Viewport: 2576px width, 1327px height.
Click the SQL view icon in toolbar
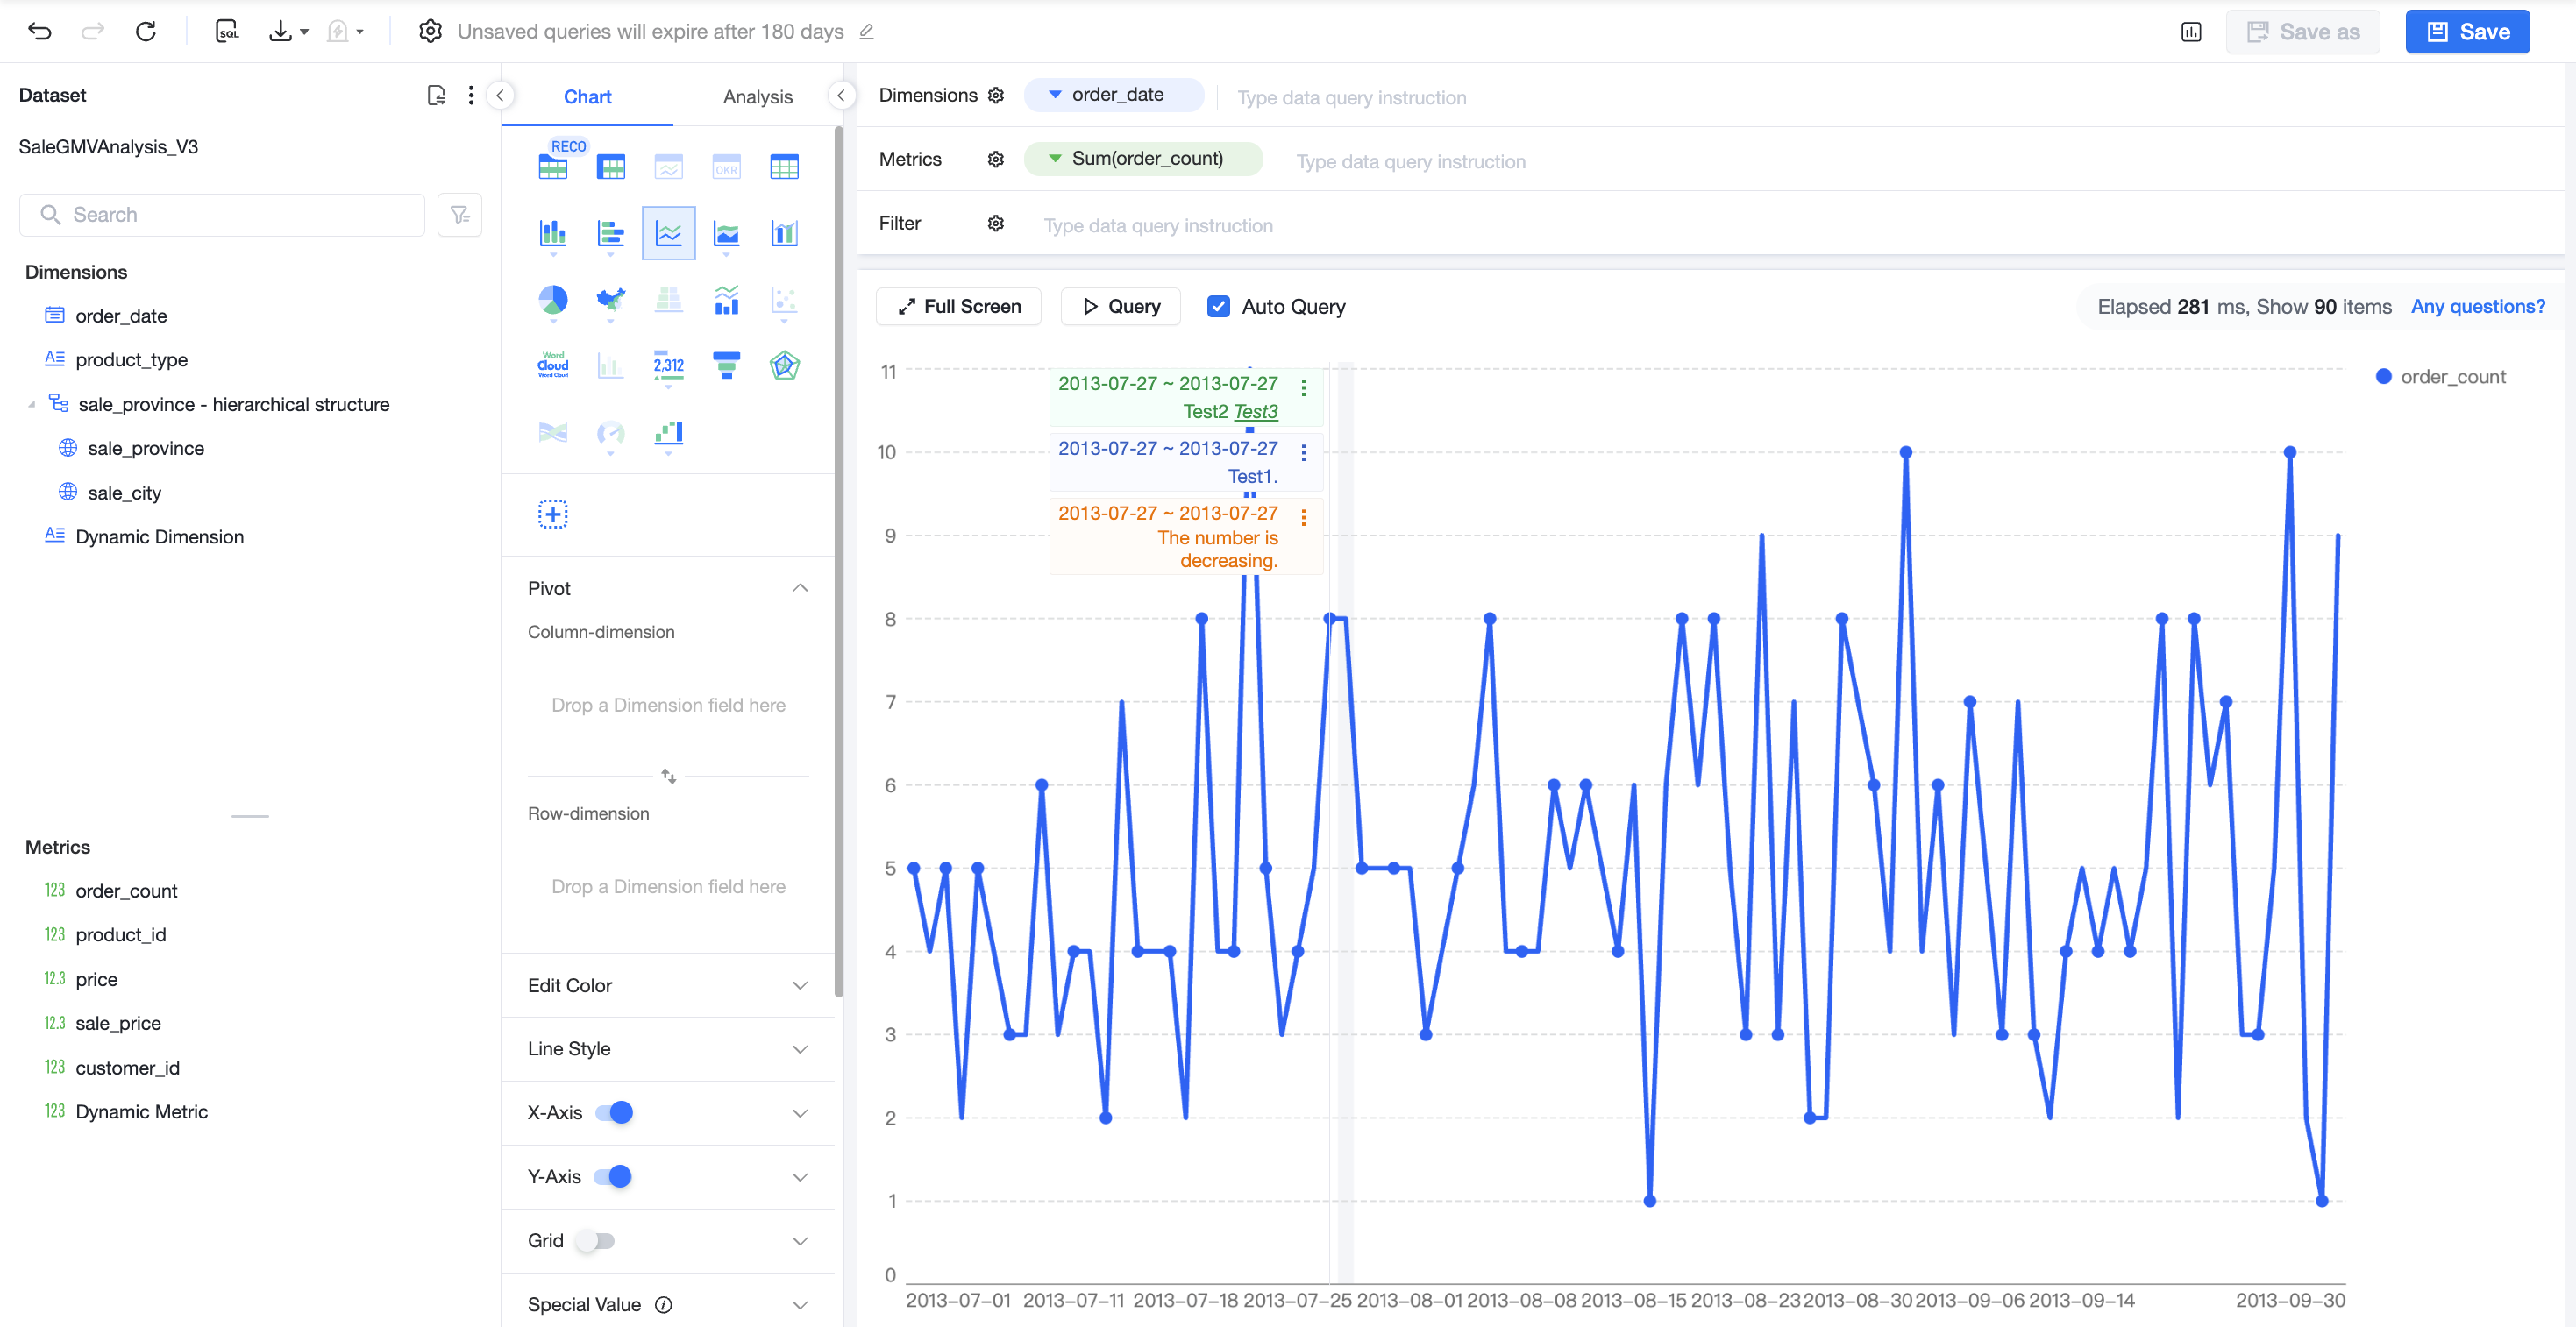coord(227,31)
